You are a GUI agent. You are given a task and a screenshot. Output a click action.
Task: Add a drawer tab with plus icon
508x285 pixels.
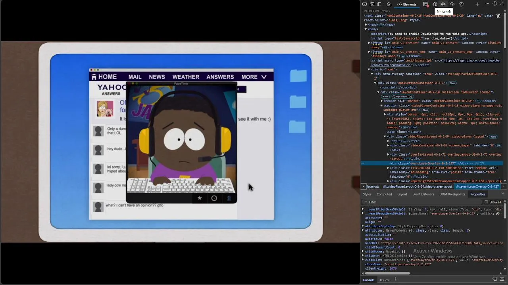[x=395, y=279]
